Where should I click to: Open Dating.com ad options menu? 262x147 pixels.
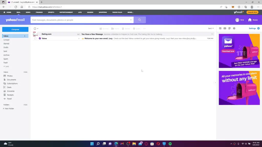coord(212,34)
